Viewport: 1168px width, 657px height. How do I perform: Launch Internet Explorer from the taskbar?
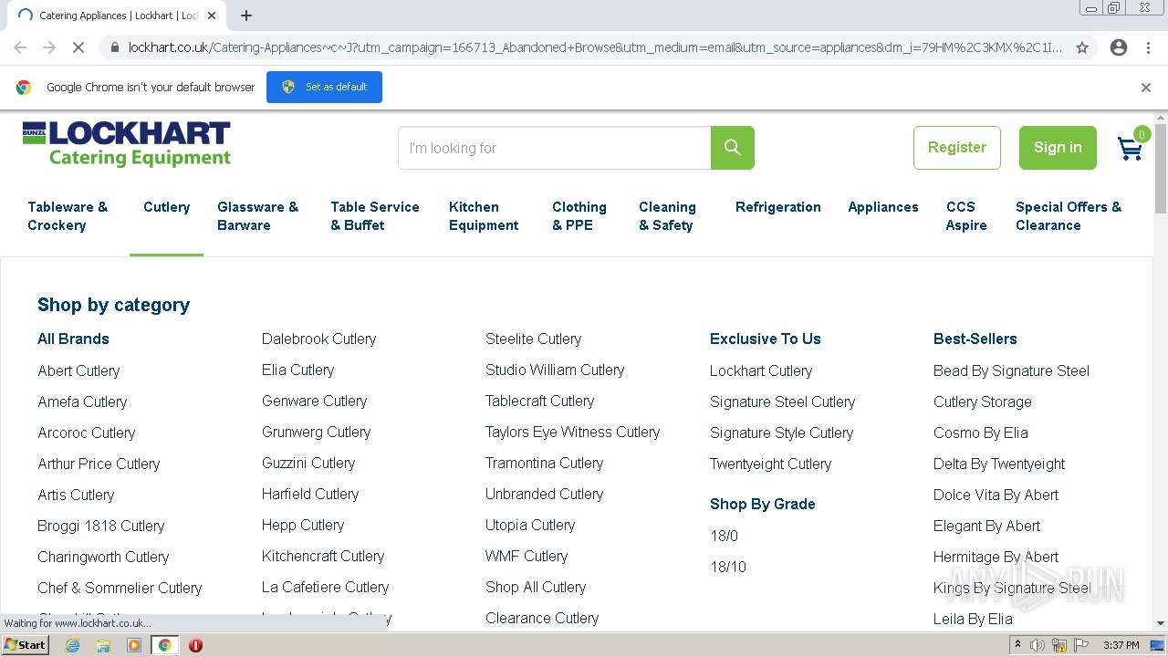click(x=72, y=645)
